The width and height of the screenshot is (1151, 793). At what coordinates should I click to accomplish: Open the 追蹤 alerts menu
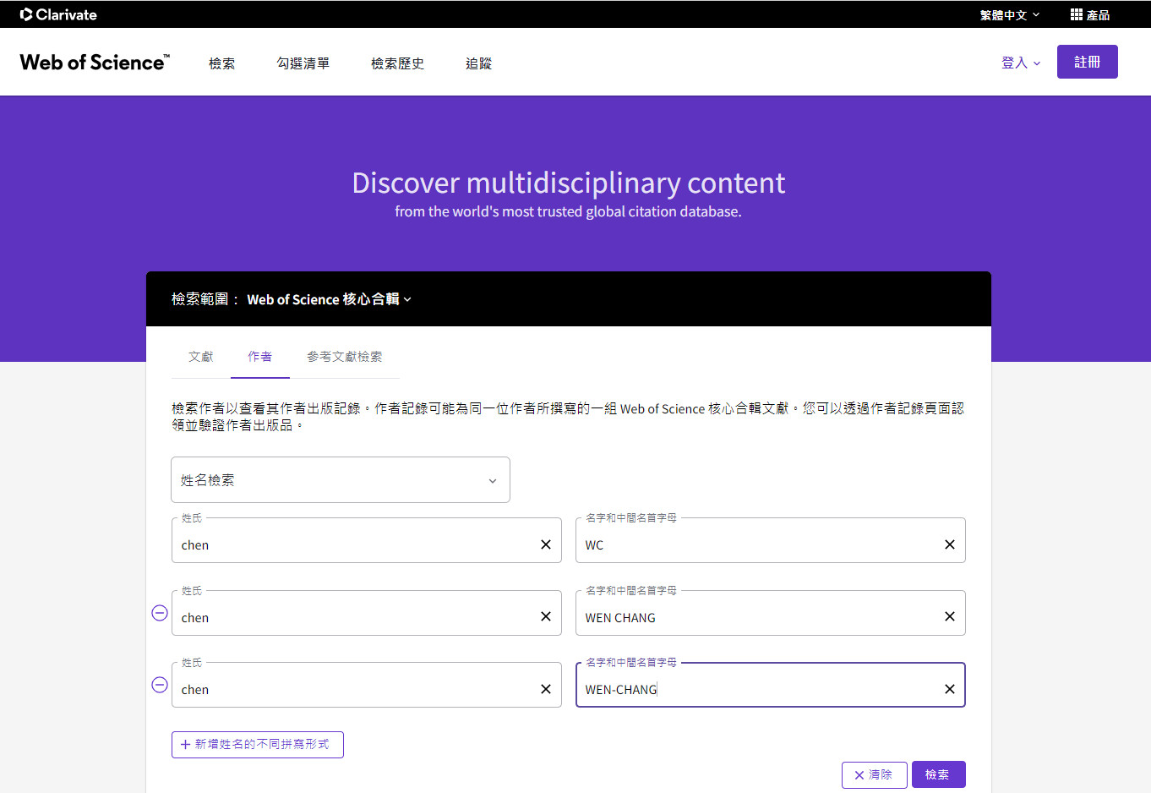pos(478,63)
